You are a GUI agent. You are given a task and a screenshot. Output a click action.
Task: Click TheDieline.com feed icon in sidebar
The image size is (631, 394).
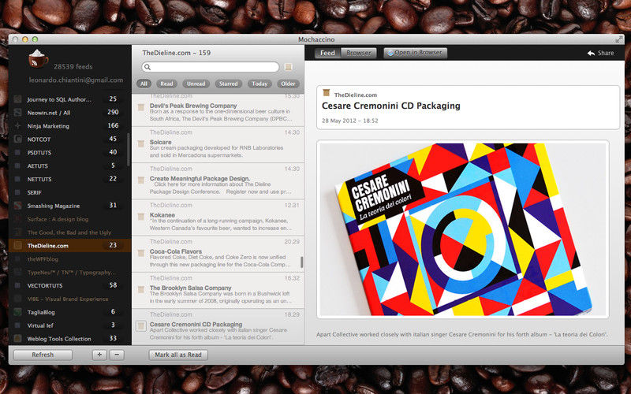pyautogui.click(x=17, y=245)
